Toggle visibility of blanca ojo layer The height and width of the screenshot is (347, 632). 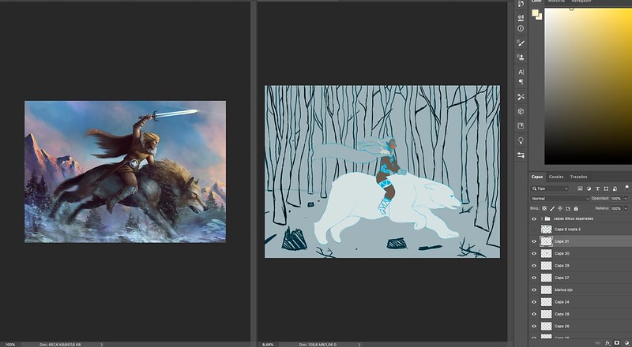(x=534, y=290)
